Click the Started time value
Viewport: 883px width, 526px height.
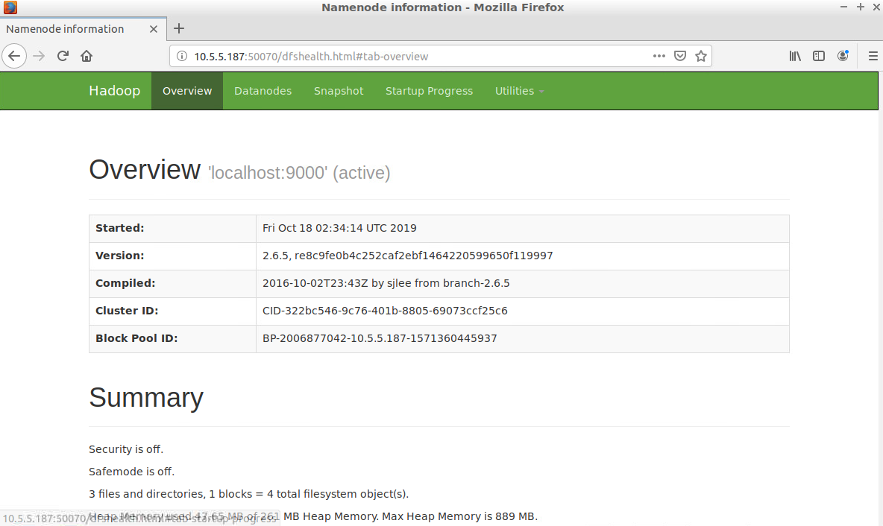(339, 229)
